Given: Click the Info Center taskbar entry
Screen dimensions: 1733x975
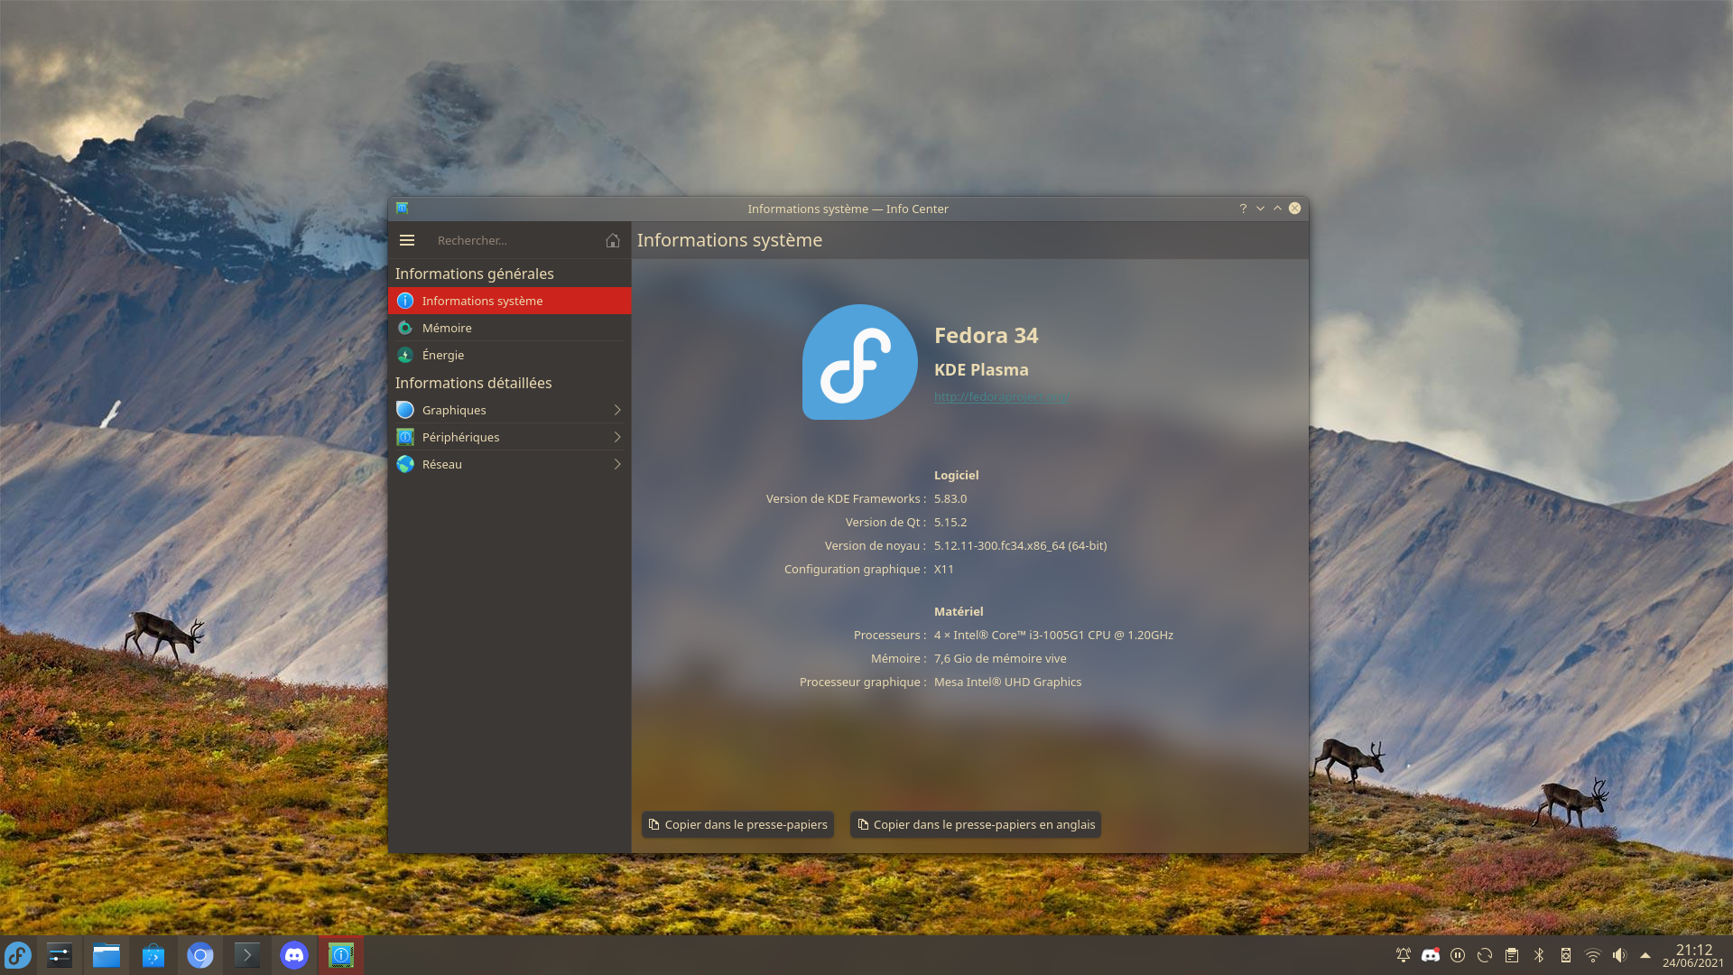Looking at the screenshot, I should (341, 955).
